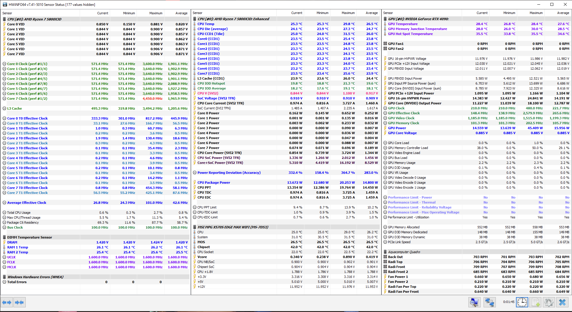Open the monitor-with-magnifier summary button
The width and height of the screenshot is (572, 312).
click(x=474, y=302)
